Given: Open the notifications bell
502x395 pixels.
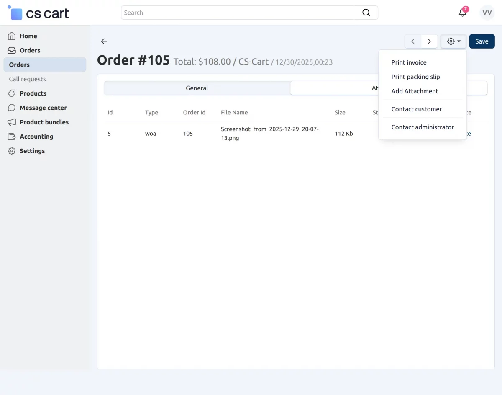Looking at the screenshot, I should coord(462,13).
